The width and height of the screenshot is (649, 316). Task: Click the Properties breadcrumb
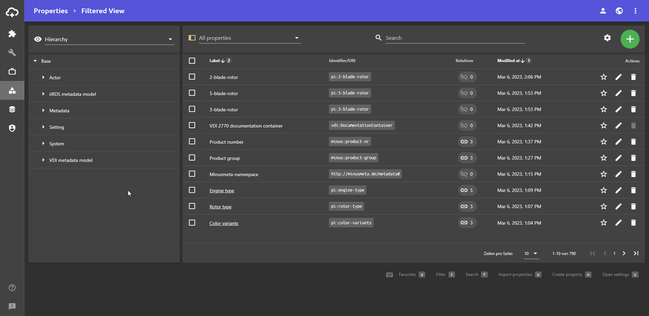coord(51,11)
